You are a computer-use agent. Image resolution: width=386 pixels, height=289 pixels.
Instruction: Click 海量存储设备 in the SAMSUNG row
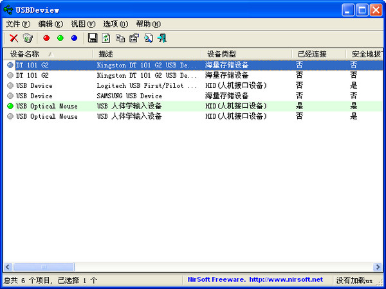coord(226,96)
